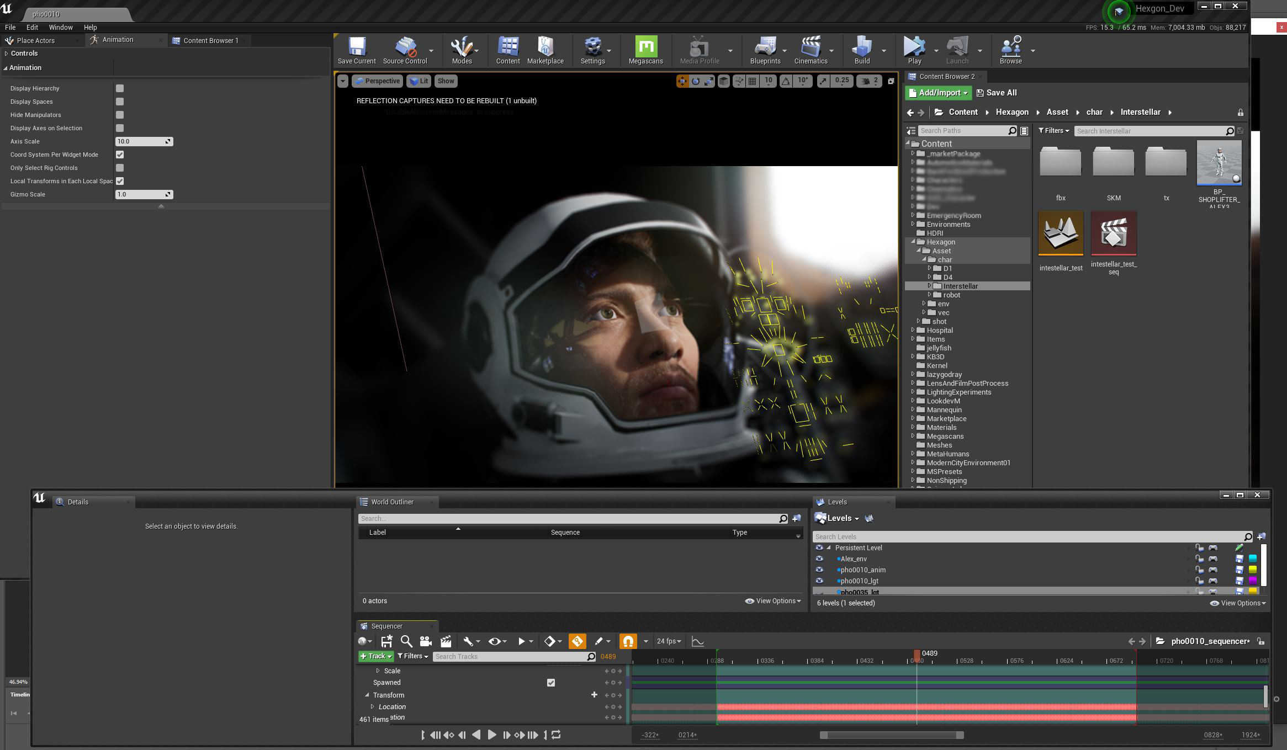Open the Sequencer Filters dropdown

pos(413,656)
